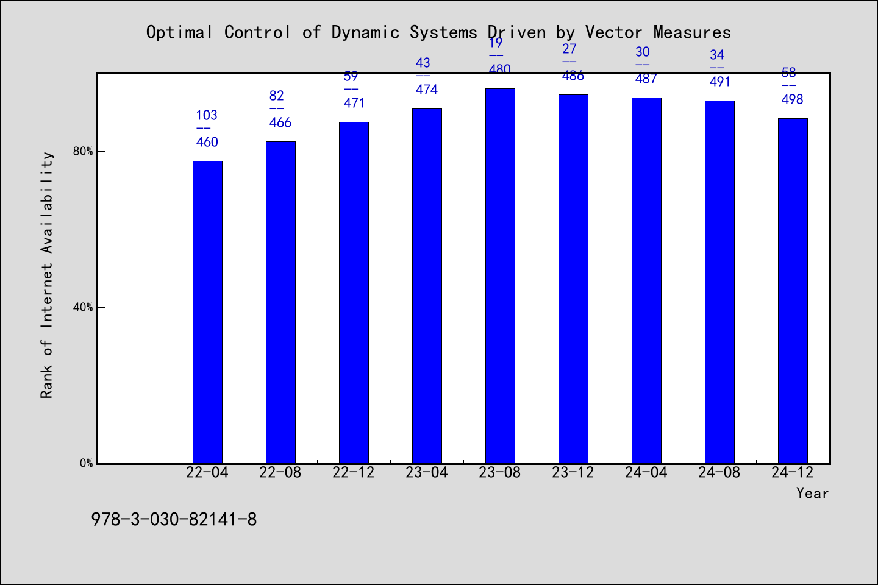Click the 24-04 bar

coord(646,280)
